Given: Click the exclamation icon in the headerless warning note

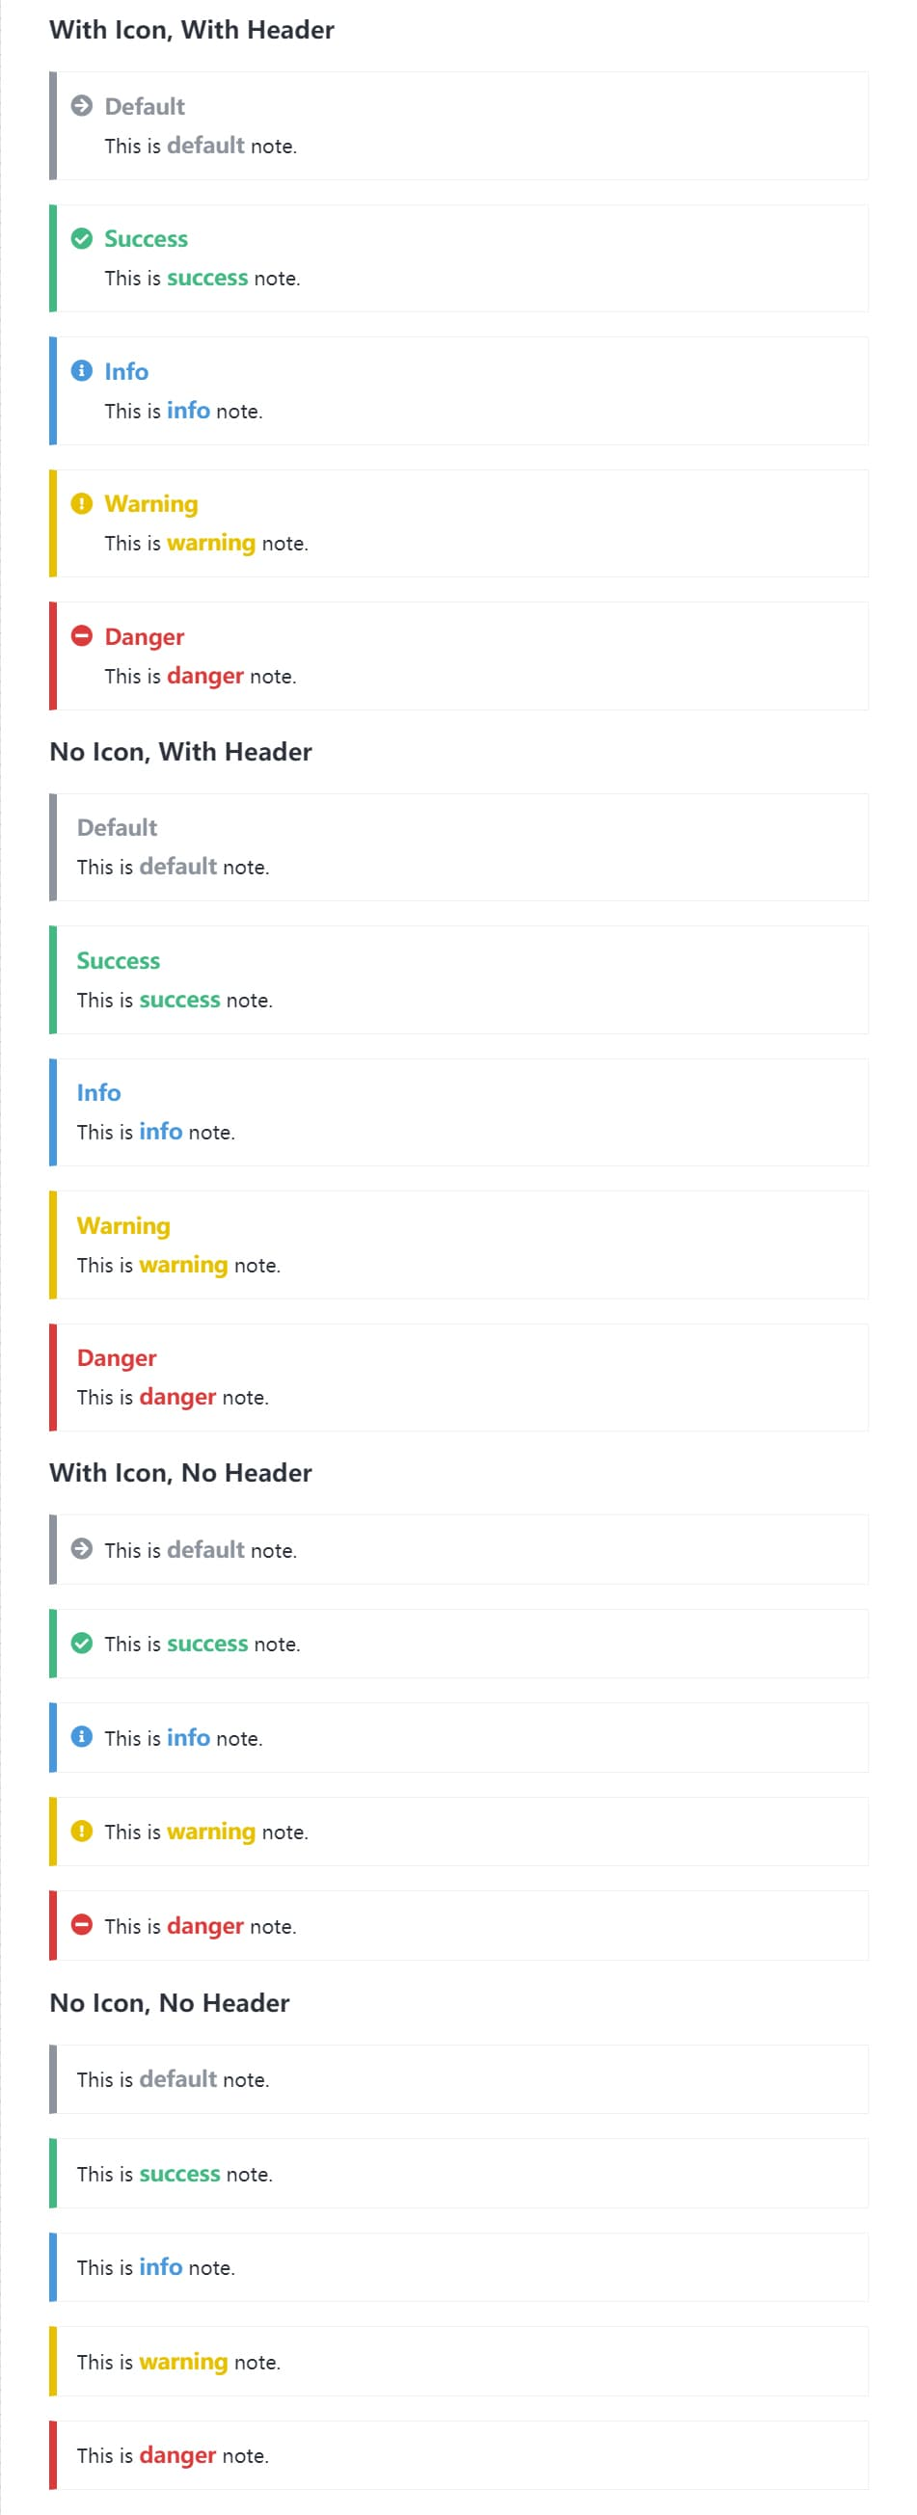Looking at the screenshot, I should click(x=82, y=1831).
